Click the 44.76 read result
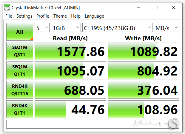 coord(70,109)
